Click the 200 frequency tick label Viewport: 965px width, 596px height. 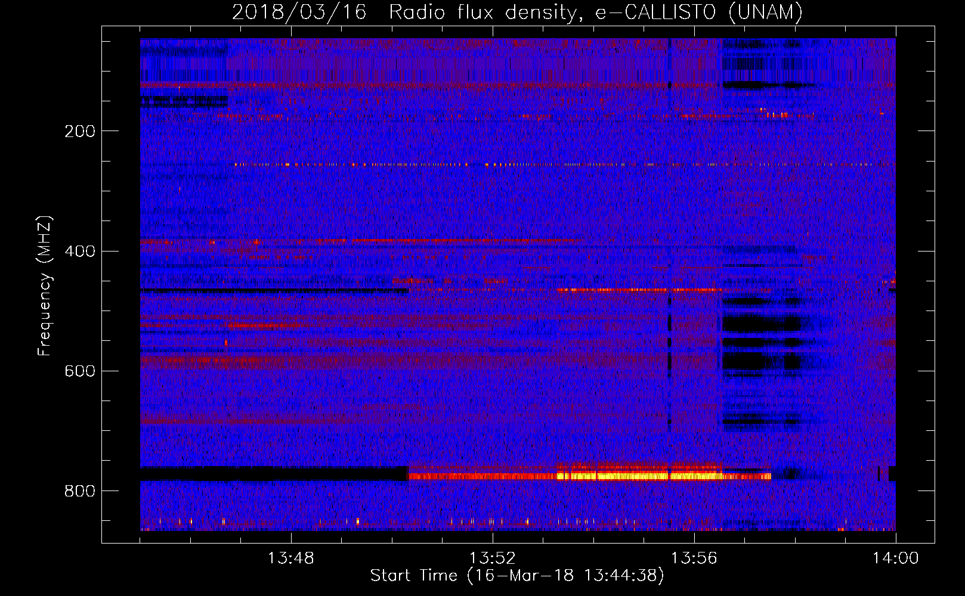[80, 131]
